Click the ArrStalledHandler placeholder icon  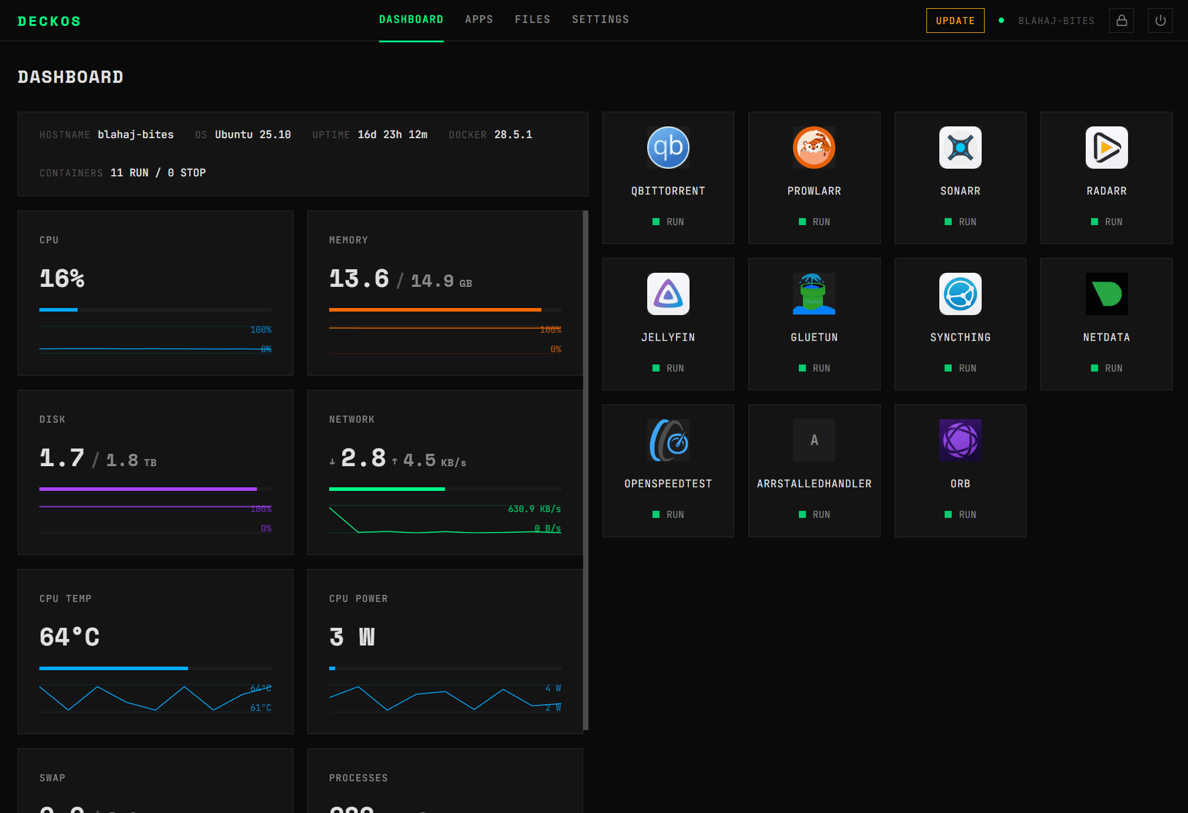[x=814, y=440]
